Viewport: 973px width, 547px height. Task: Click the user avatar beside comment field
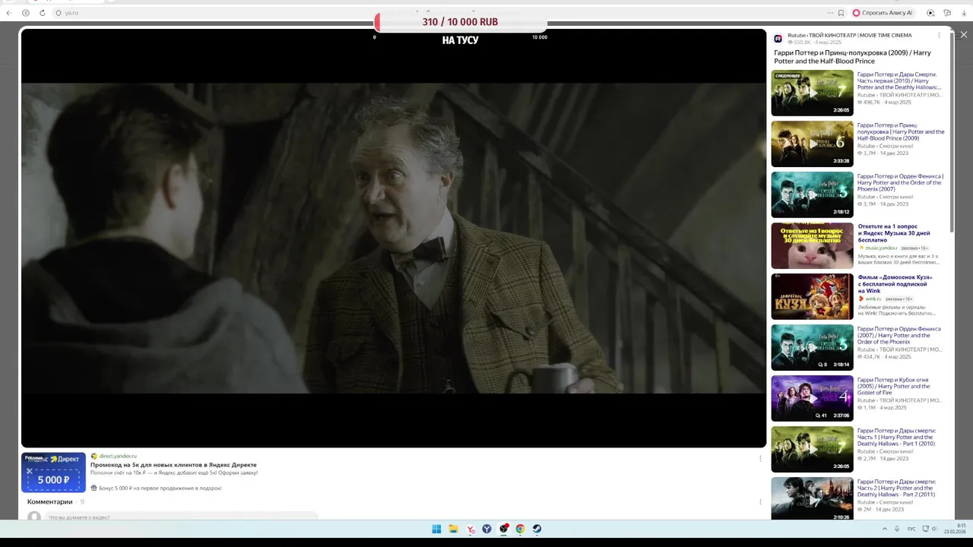[33, 517]
